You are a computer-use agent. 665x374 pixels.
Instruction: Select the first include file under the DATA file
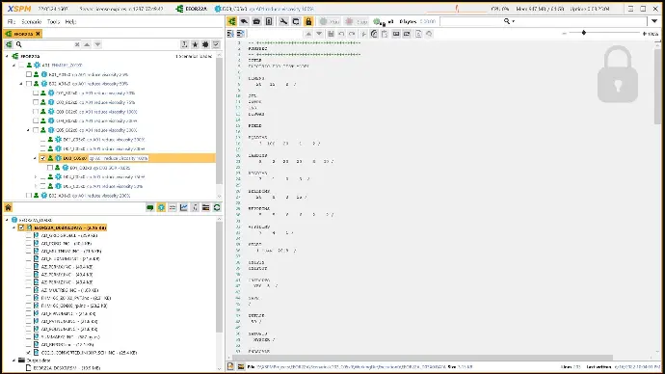coord(69,236)
